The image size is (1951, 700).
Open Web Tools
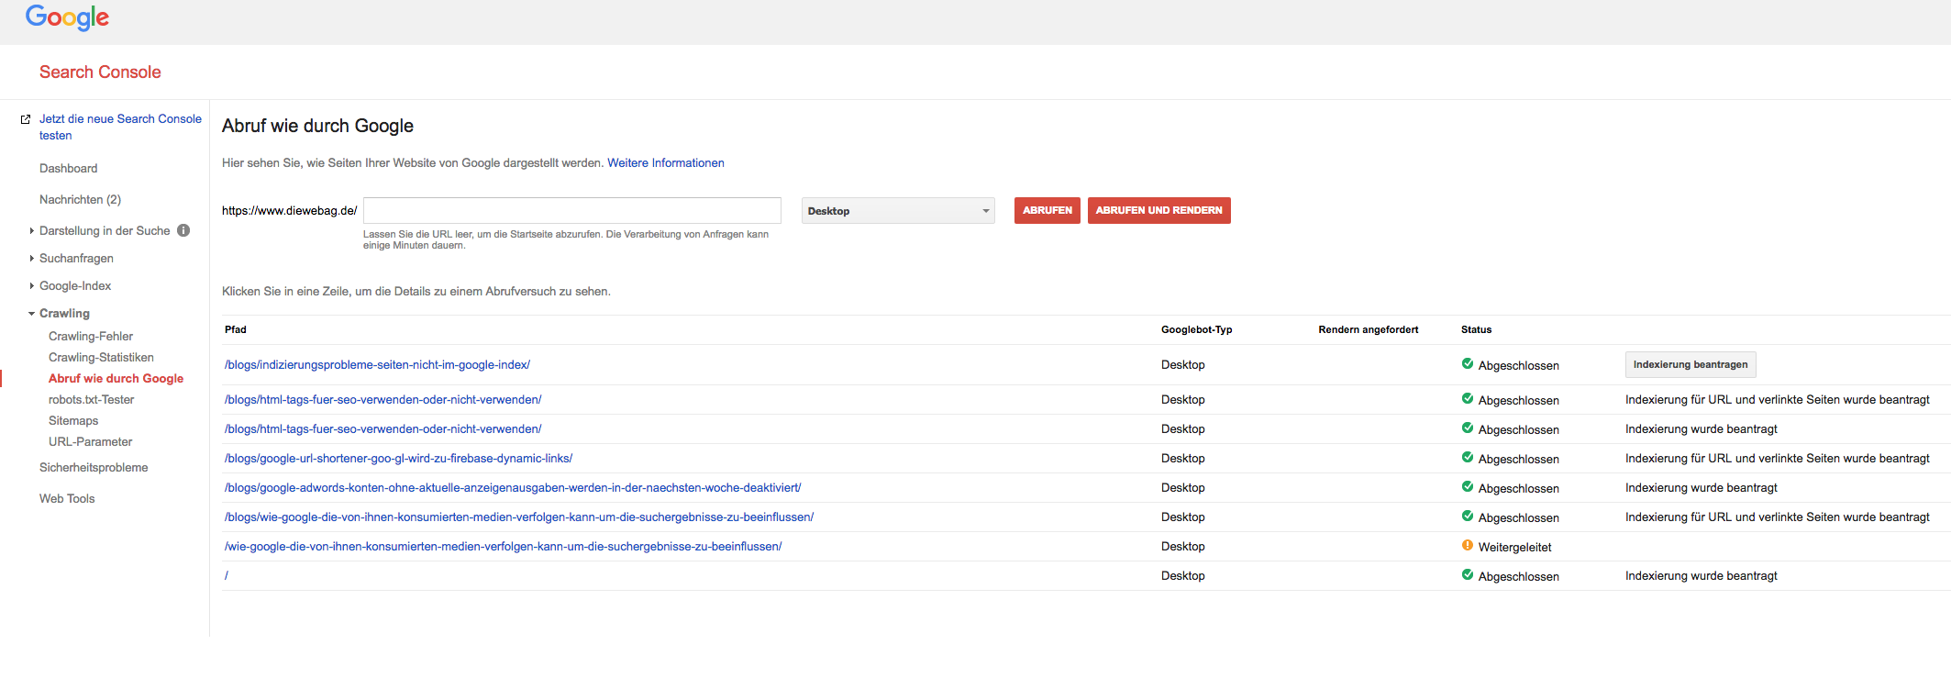tap(67, 498)
